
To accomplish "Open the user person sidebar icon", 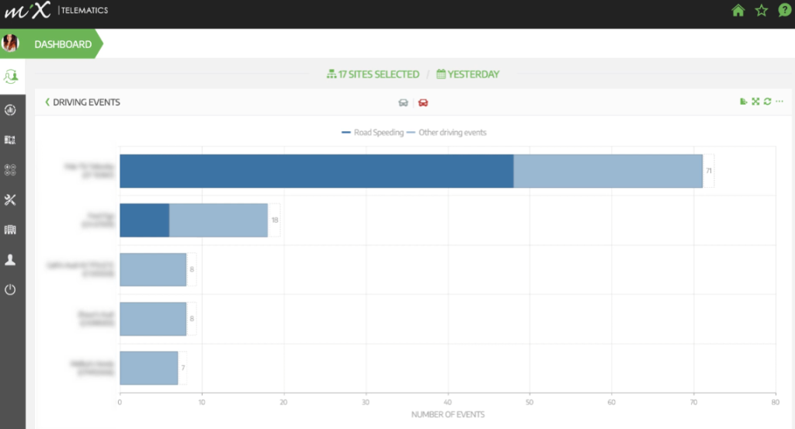I will point(10,260).
